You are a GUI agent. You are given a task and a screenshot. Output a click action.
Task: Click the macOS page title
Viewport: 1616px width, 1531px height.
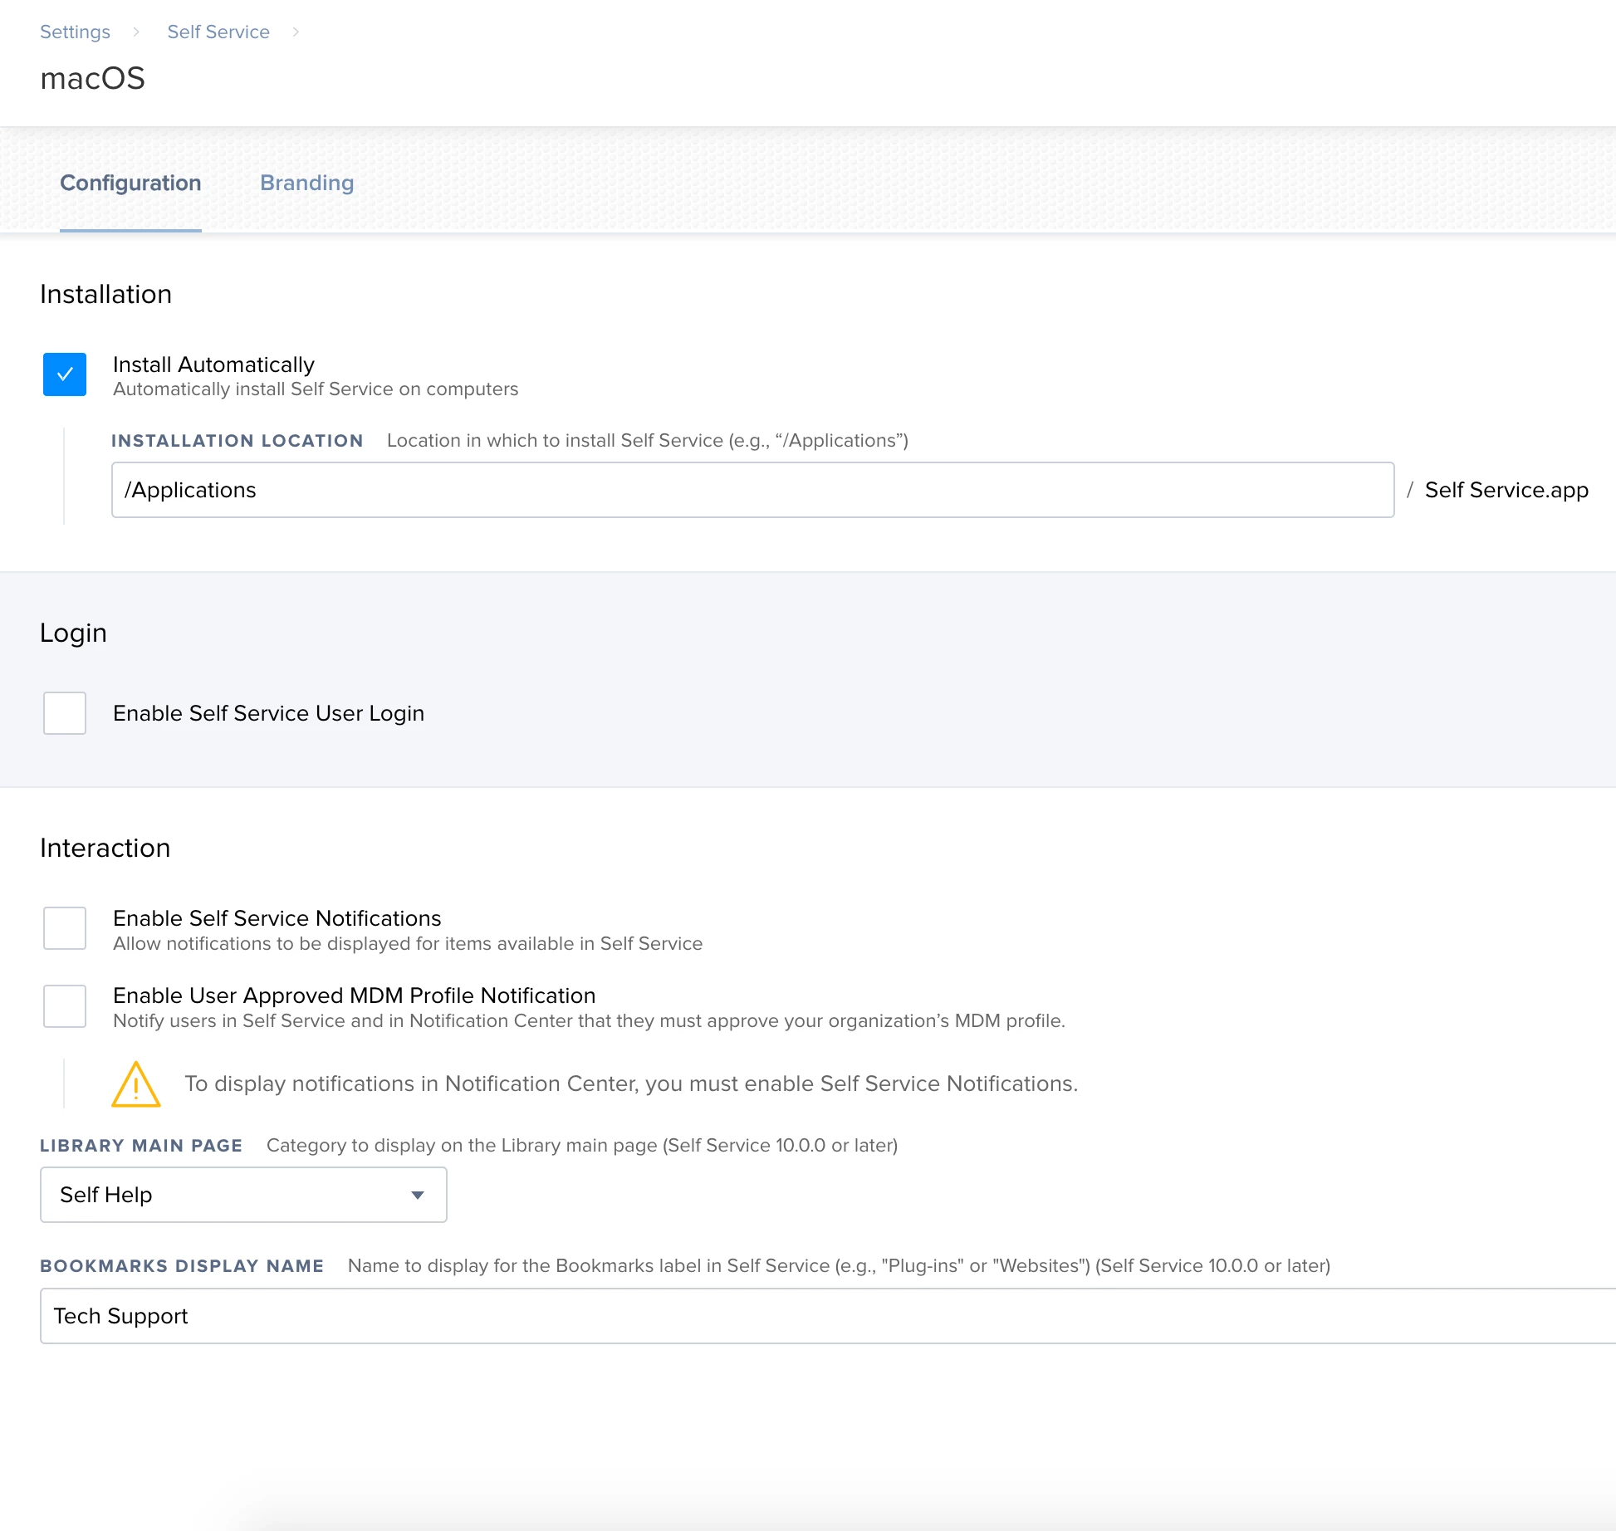93,78
